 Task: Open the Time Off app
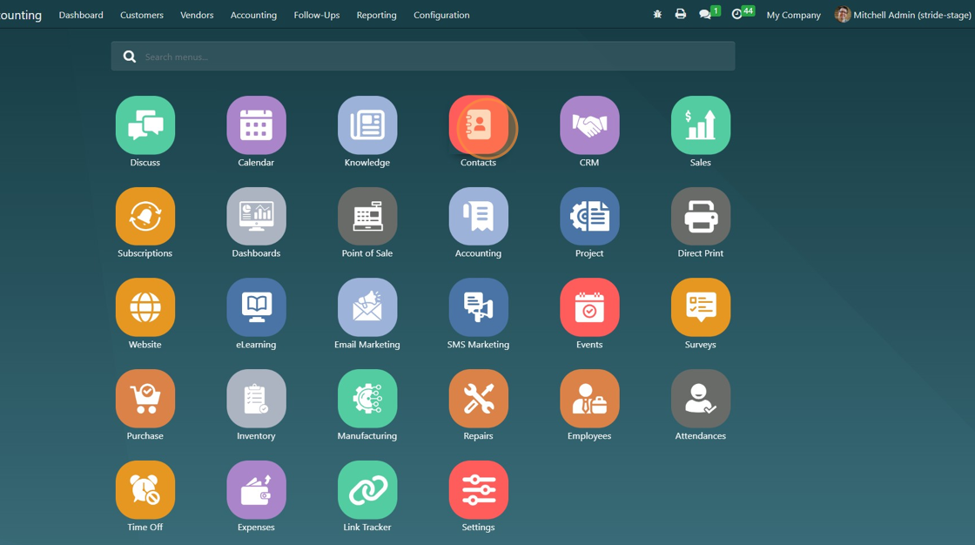(145, 490)
